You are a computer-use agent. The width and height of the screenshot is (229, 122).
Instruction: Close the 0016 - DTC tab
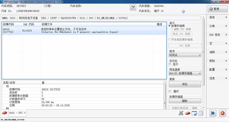point(25,113)
